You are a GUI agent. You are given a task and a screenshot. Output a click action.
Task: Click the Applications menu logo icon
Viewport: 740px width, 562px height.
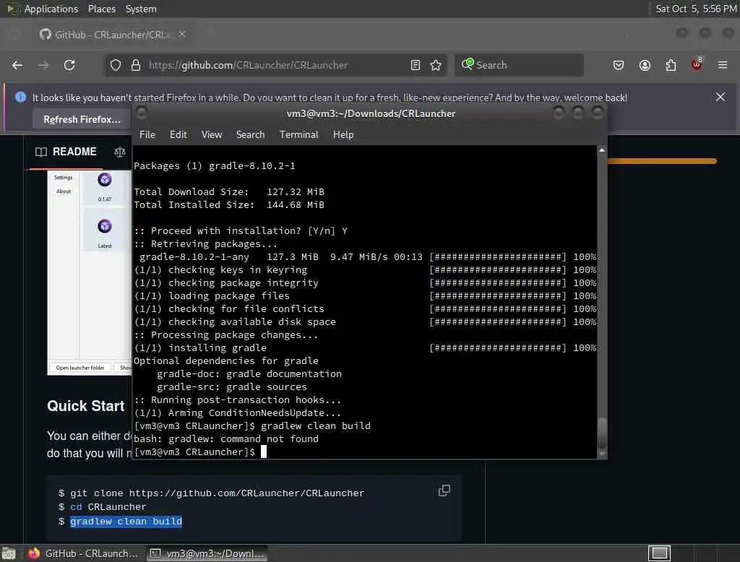pyautogui.click(x=13, y=9)
